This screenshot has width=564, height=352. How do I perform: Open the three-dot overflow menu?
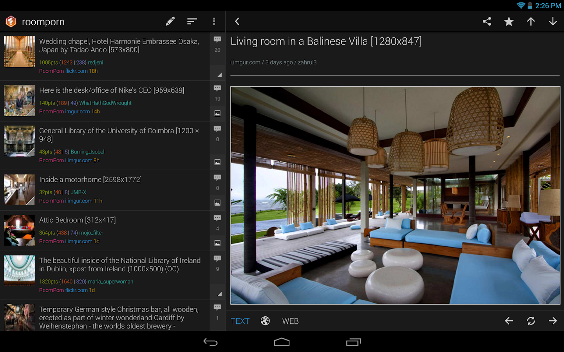tap(214, 22)
